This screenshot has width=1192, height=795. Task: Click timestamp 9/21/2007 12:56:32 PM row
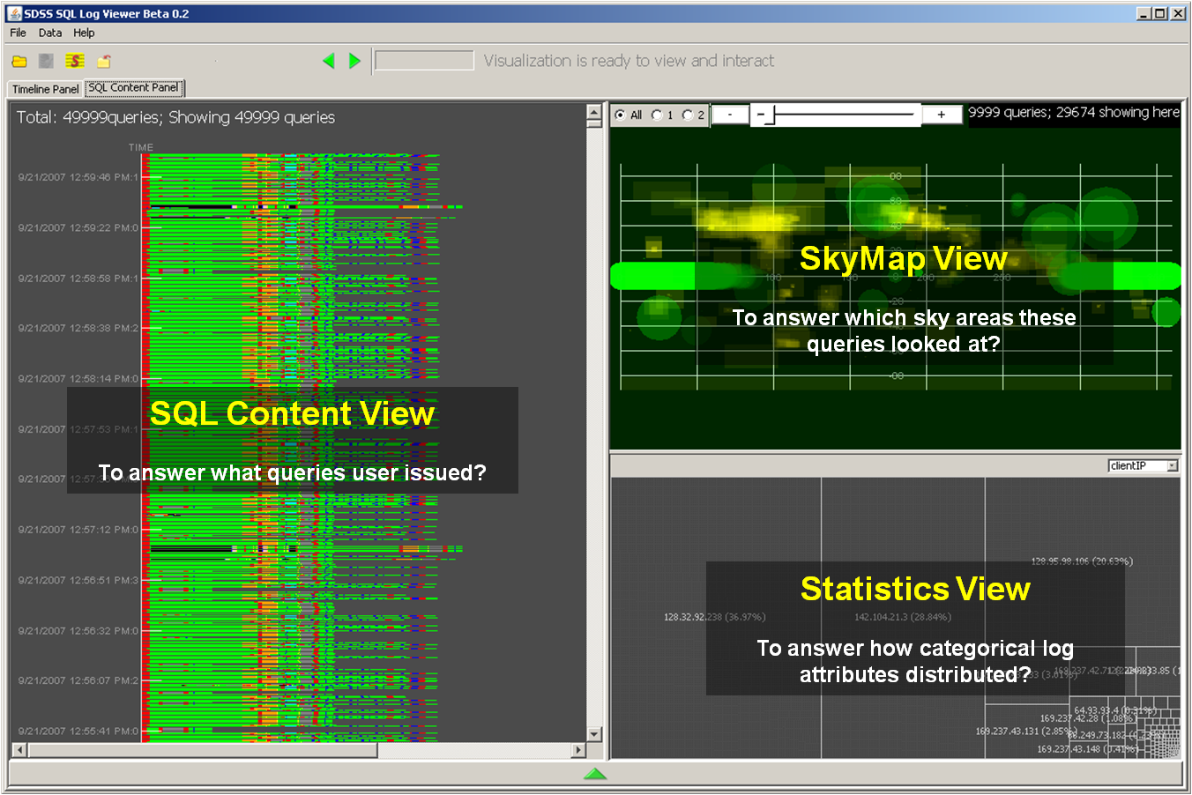pos(78,630)
